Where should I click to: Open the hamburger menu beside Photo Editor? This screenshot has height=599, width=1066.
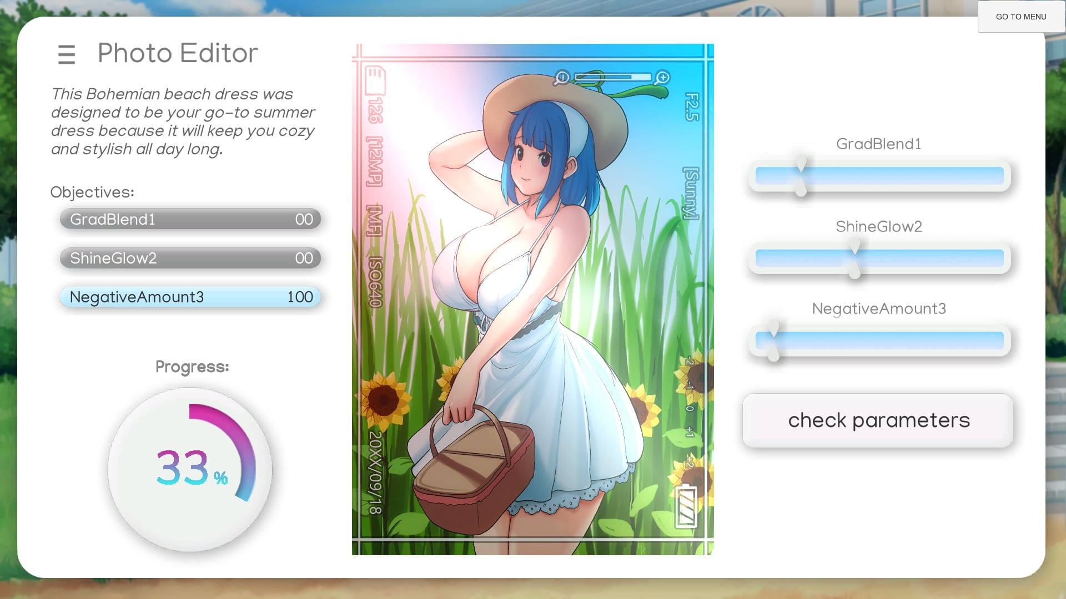pyautogui.click(x=66, y=54)
